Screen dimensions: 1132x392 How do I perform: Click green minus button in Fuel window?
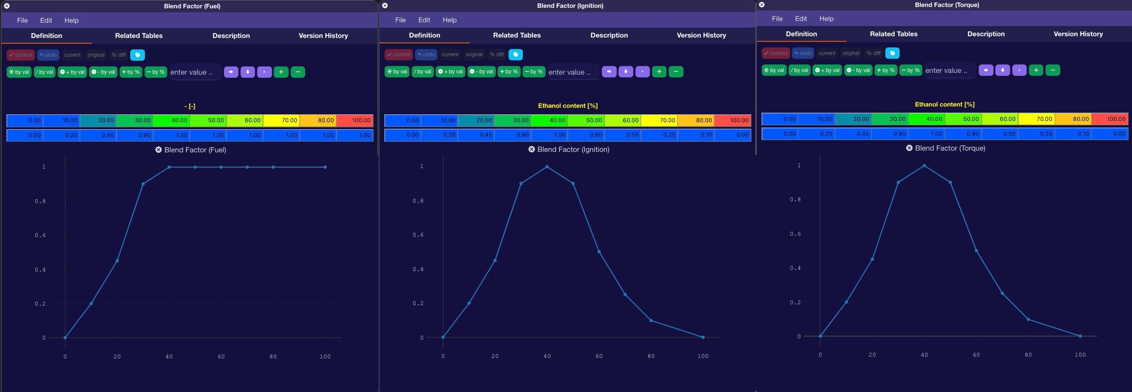pos(298,72)
